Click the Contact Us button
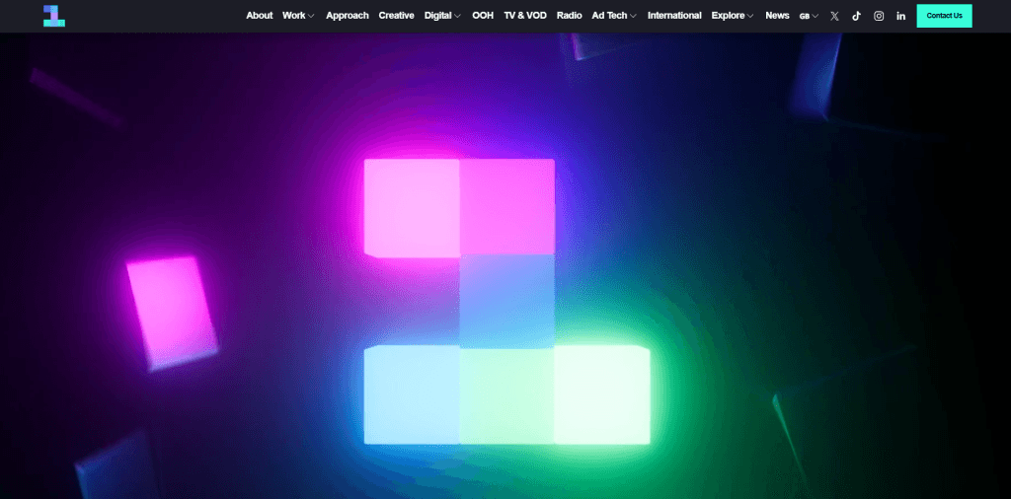The width and height of the screenshot is (1011, 499). pos(945,16)
